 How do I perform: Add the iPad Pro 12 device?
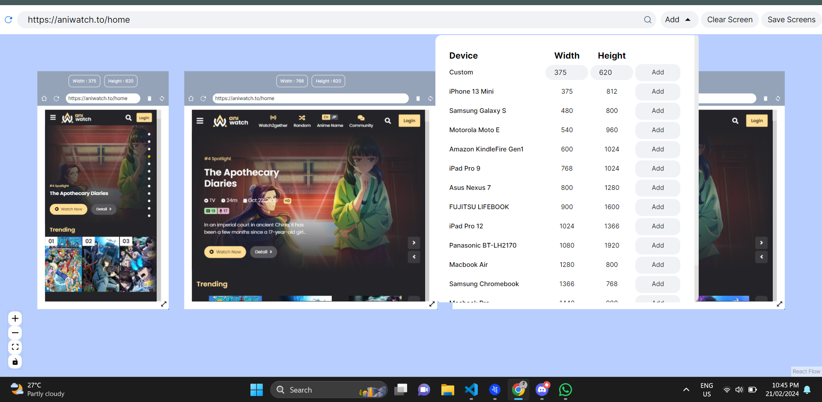click(658, 226)
